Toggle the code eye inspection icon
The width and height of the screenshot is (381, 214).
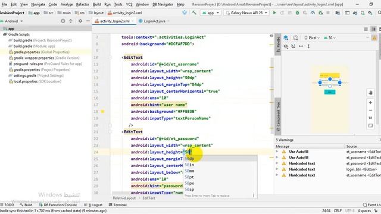[x=271, y=36]
